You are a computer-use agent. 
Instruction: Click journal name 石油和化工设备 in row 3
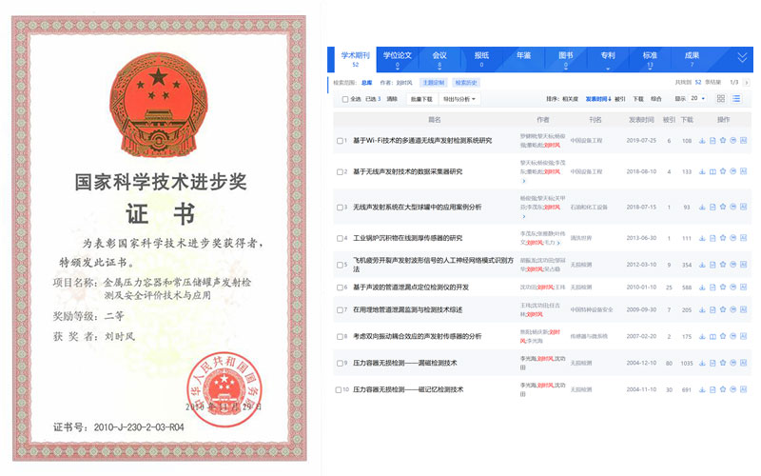(589, 208)
